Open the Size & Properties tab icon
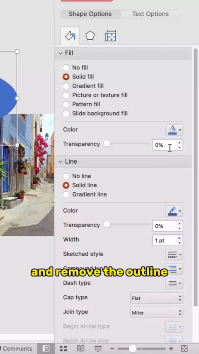199x354 pixels. coord(110,36)
